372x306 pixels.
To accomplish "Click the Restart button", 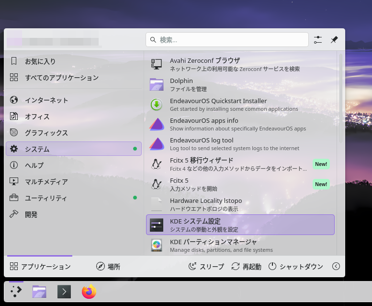I will (246, 267).
